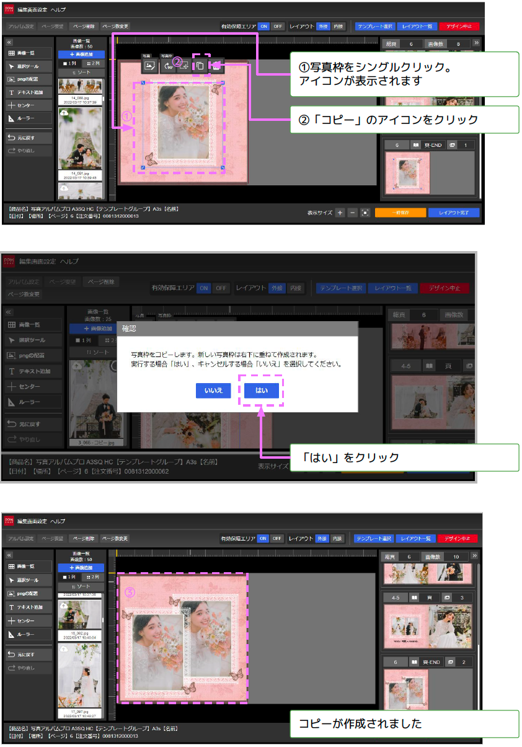Image resolution: width=522 pixels, height=747 pixels.
Task: Open 編集画面設定 menu in bottom screenshot
Action: pyautogui.click(x=32, y=521)
